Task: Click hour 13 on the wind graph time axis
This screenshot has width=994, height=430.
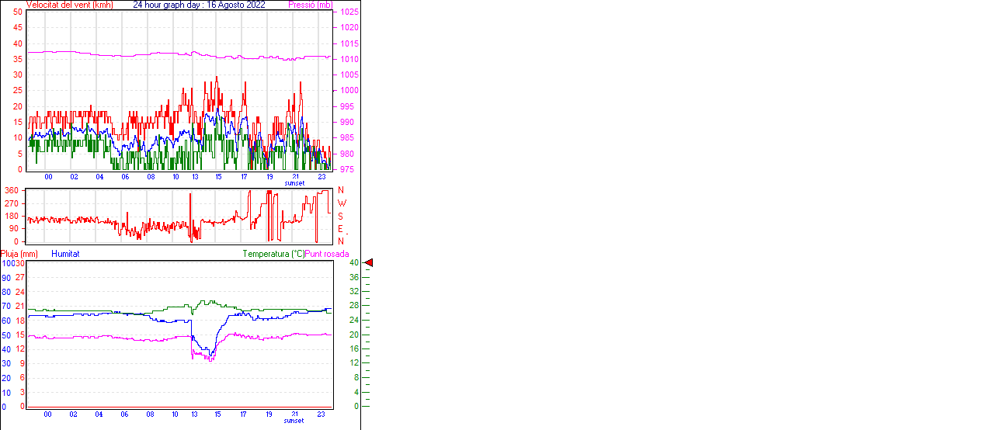Action: (x=196, y=177)
